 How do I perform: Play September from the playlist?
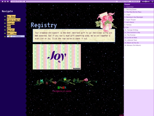click(139, 7)
